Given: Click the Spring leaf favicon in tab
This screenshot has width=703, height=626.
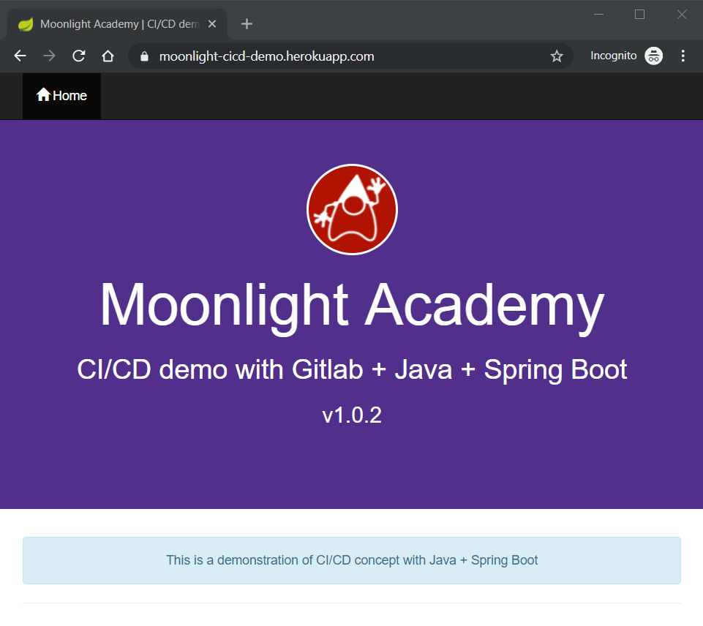Looking at the screenshot, I should coord(26,23).
